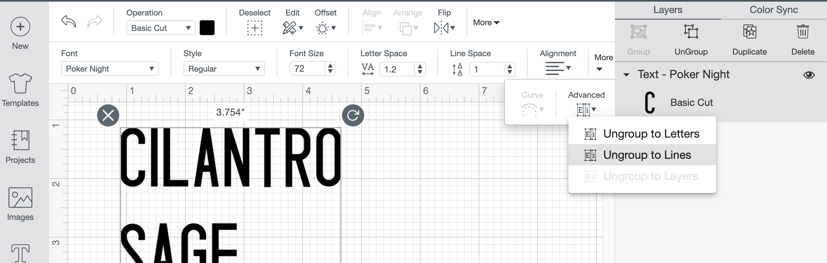Click the Group button in Layers panel
The width and height of the screenshot is (827, 263).
tap(638, 39)
